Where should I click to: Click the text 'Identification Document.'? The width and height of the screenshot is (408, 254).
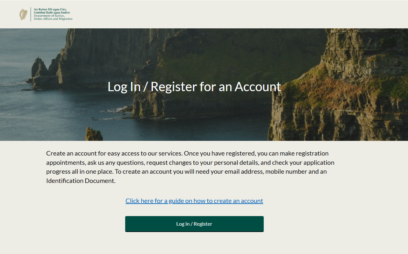coord(81,181)
